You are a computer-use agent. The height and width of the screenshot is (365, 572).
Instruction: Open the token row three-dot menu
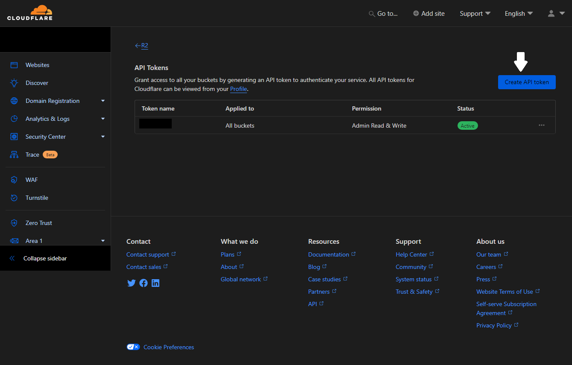[x=541, y=126]
